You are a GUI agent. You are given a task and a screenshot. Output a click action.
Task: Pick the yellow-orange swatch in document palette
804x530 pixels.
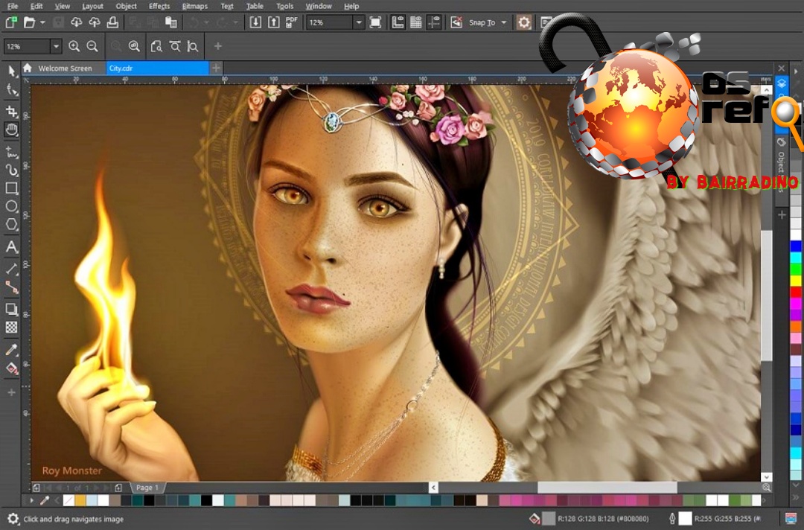tap(80, 500)
